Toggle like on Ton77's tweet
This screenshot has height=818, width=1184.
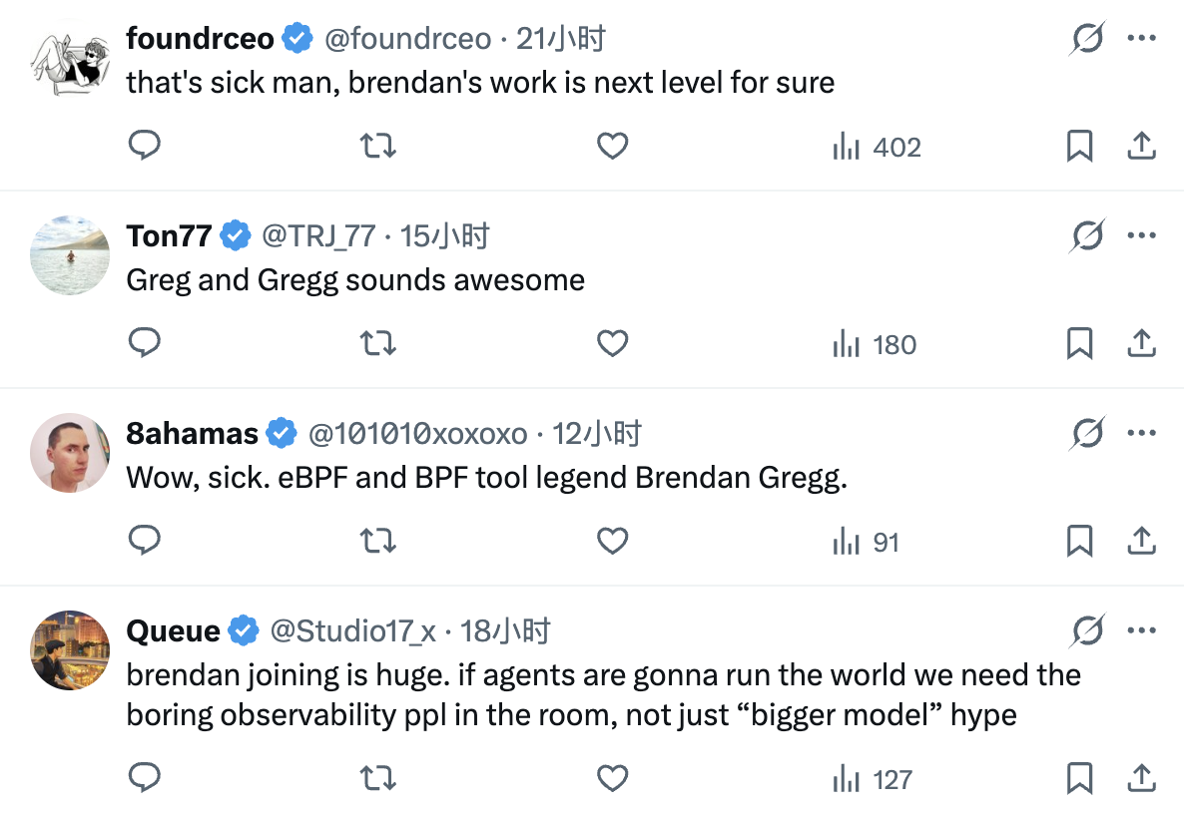pos(612,344)
